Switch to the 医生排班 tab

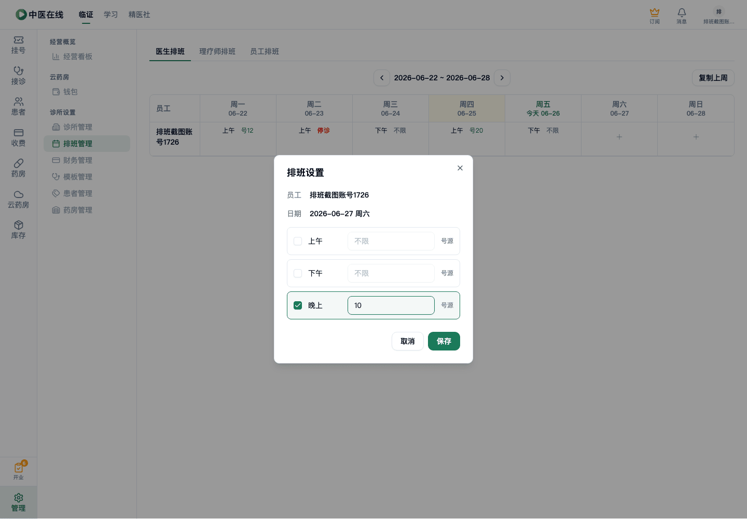tap(170, 51)
